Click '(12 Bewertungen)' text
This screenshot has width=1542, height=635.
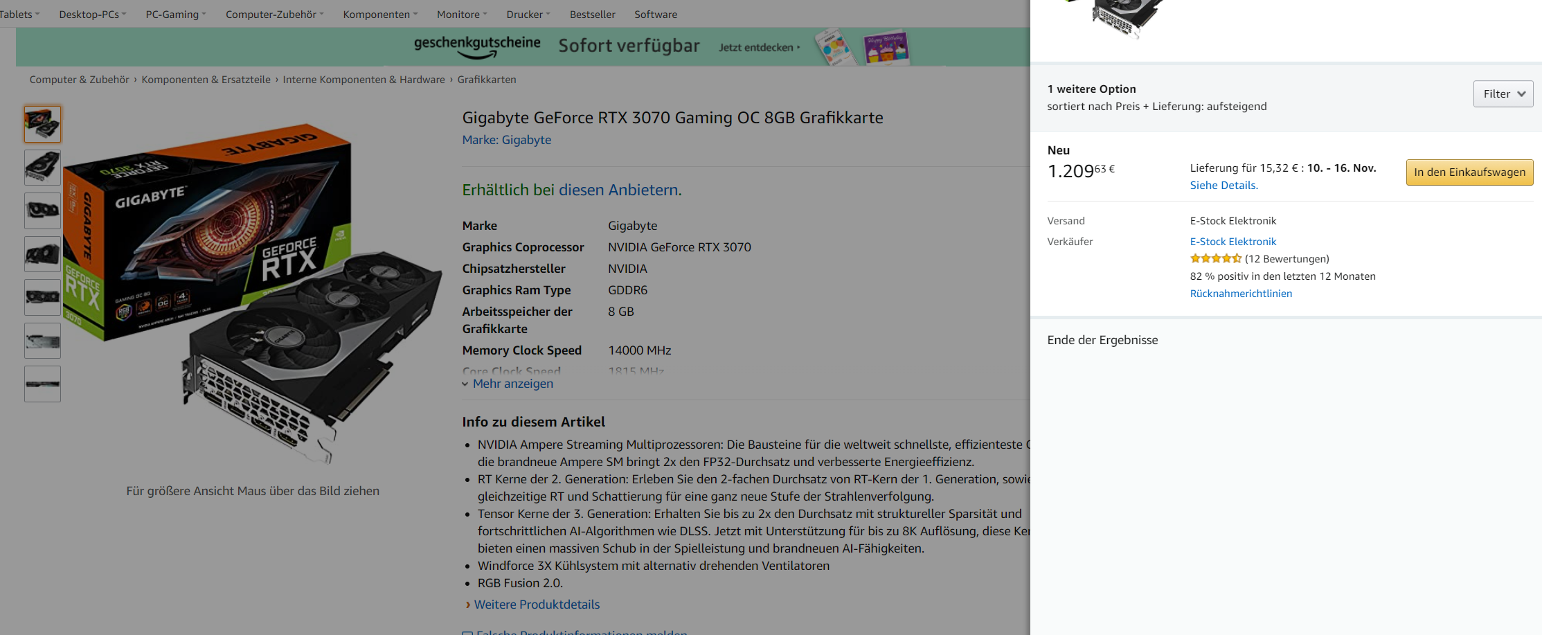(1287, 259)
